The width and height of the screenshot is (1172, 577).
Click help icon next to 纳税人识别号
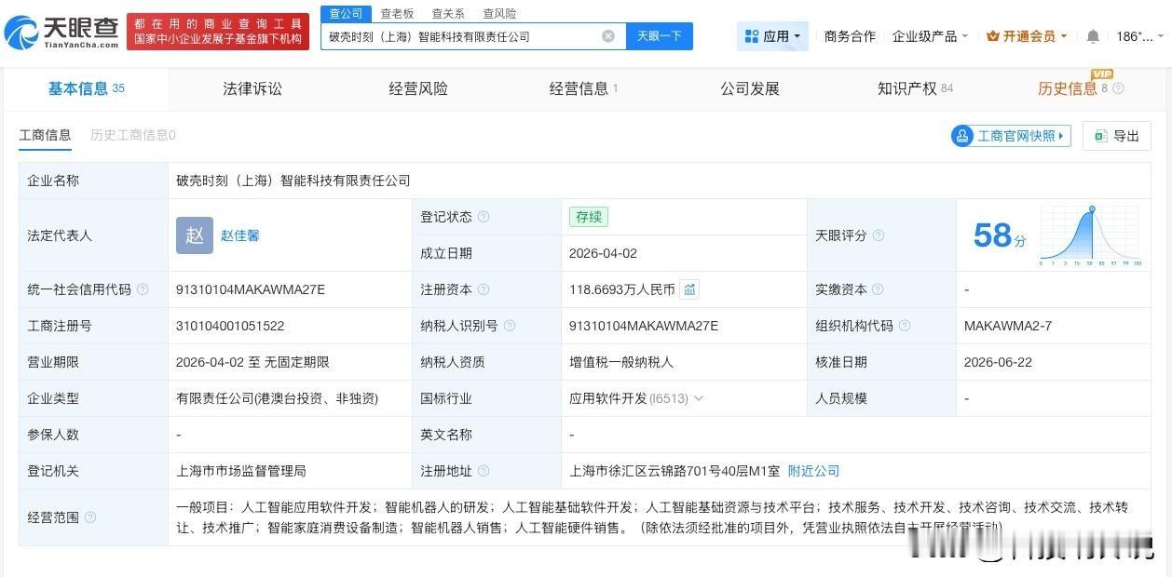(510, 326)
